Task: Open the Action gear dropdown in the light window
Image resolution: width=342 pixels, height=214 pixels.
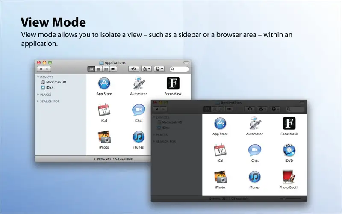Action: 146,69
